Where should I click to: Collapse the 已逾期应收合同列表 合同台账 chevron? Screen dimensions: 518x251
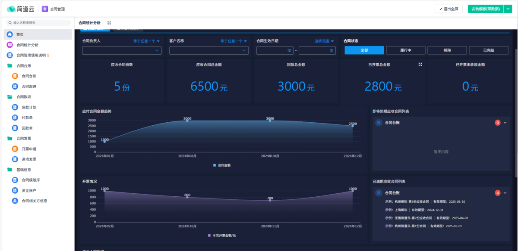tap(505, 193)
